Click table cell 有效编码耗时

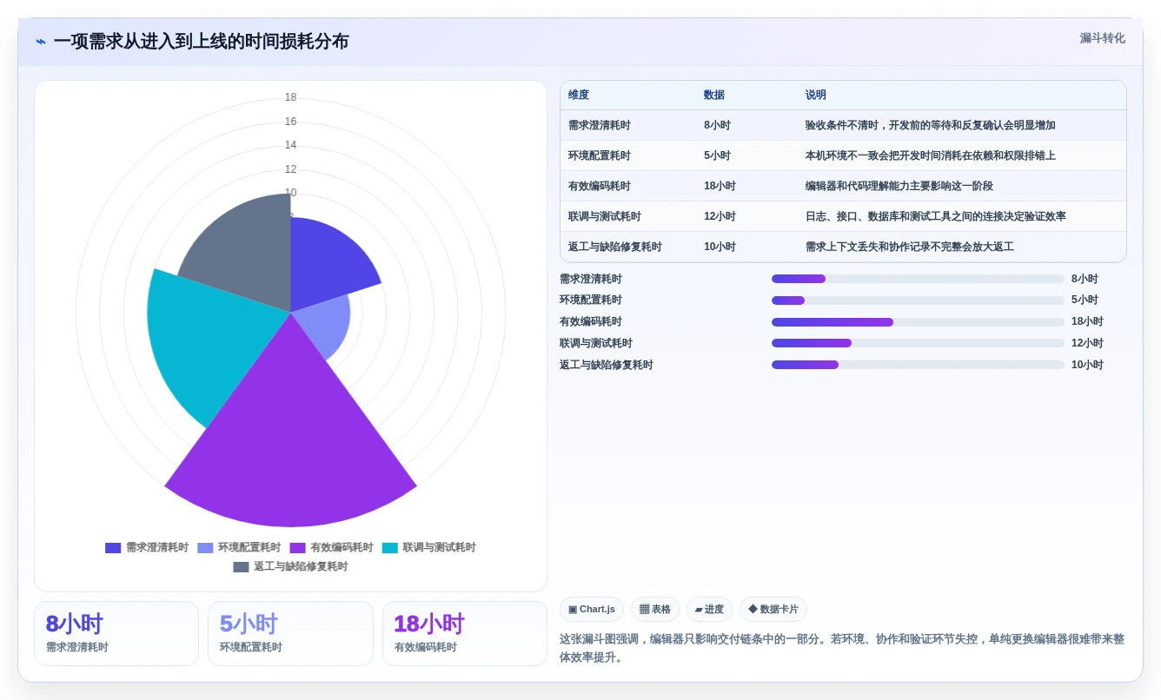[600, 187]
